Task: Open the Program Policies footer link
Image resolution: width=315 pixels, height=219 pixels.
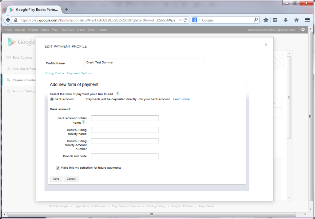Action: [182, 206]
